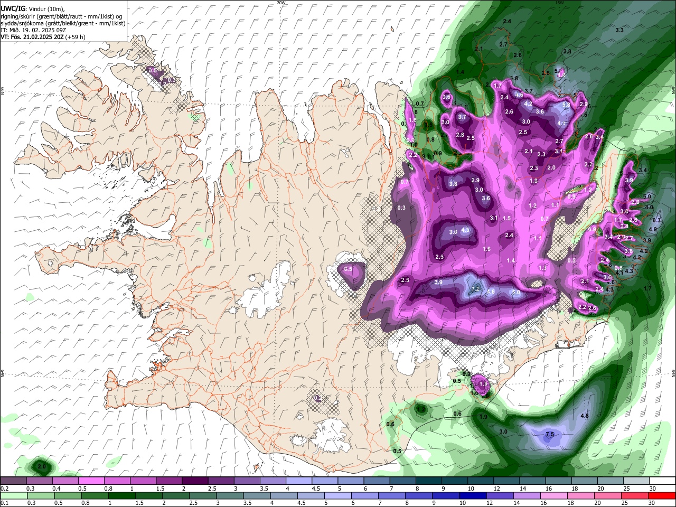Select the pale green 0.1 swatch in the rain legend row

13,495
